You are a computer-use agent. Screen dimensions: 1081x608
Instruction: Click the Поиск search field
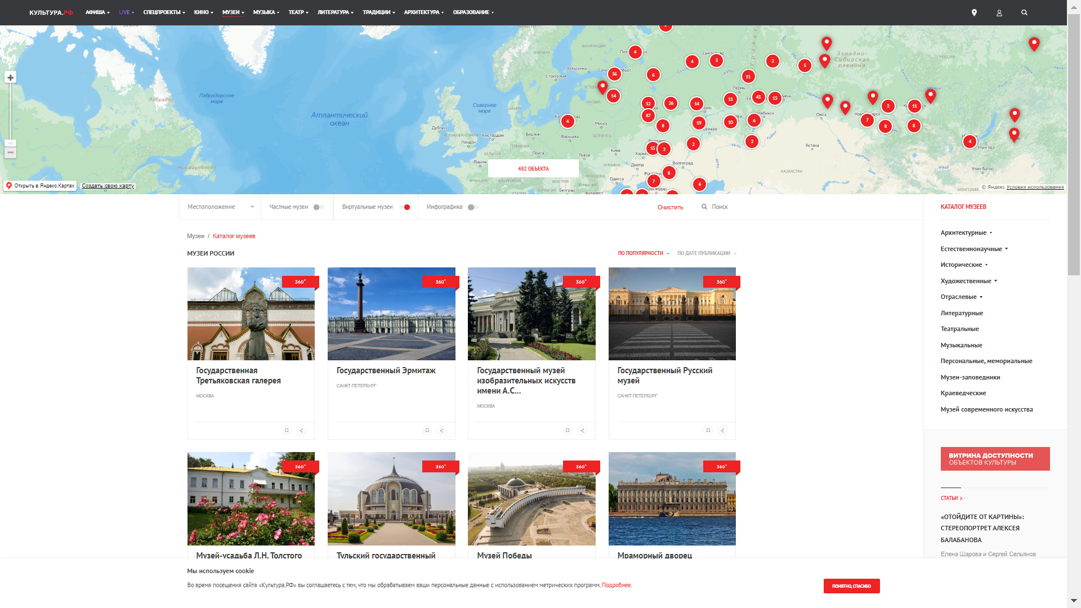tap(720, 207)
